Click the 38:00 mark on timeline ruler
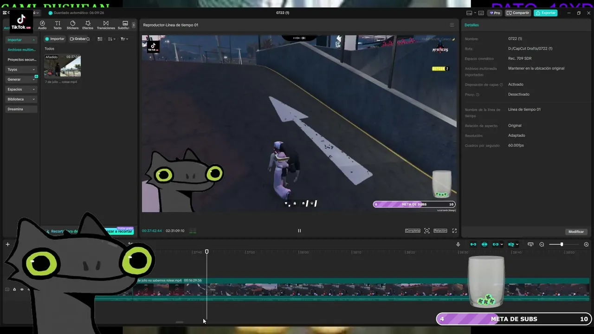 tap(304, 252)
